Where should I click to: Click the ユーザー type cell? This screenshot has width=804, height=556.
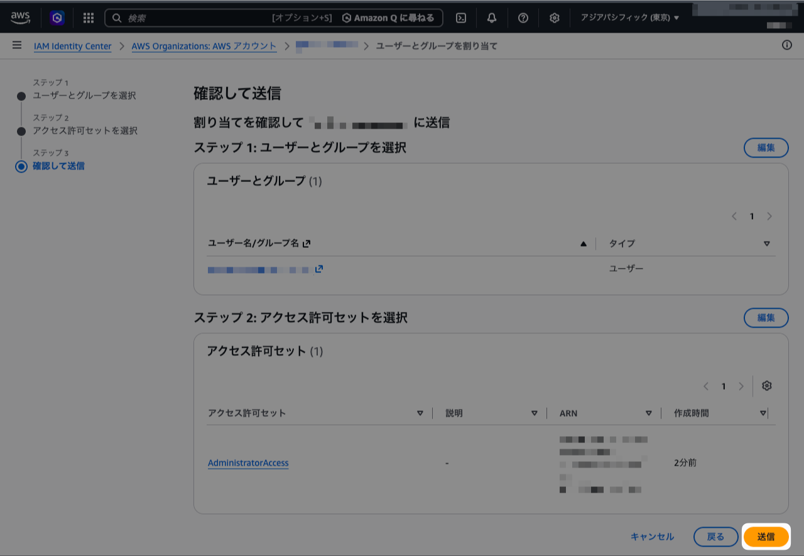(x=626, y=269)
